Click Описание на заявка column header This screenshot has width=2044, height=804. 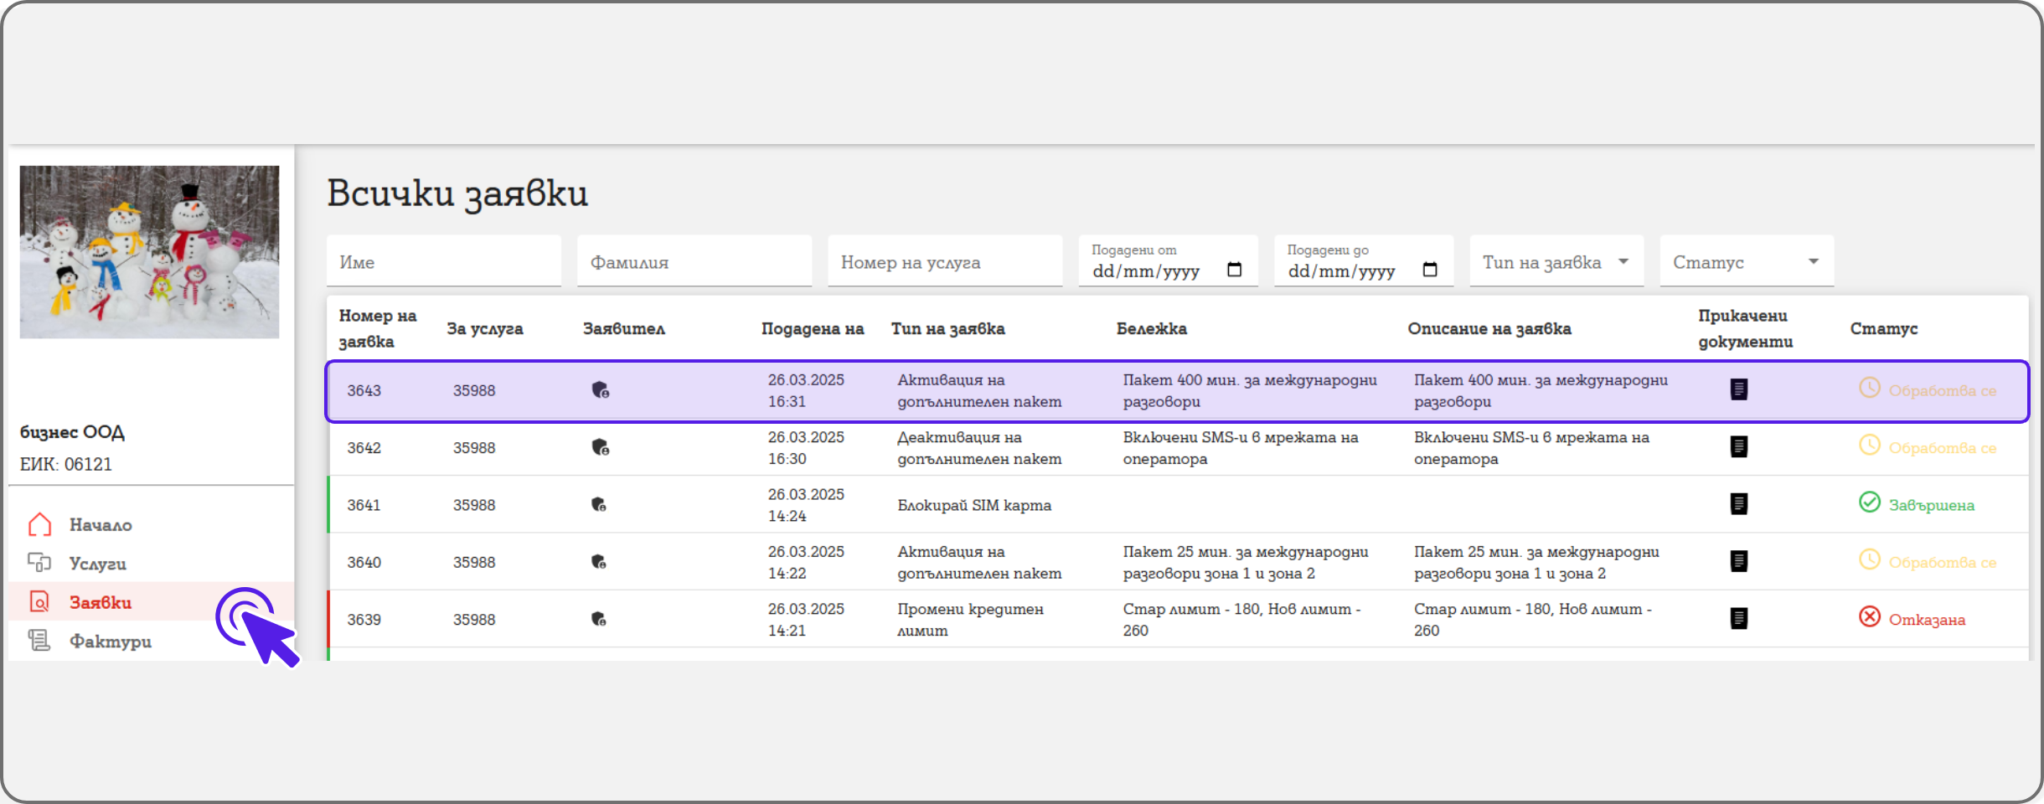[1489, 328]
